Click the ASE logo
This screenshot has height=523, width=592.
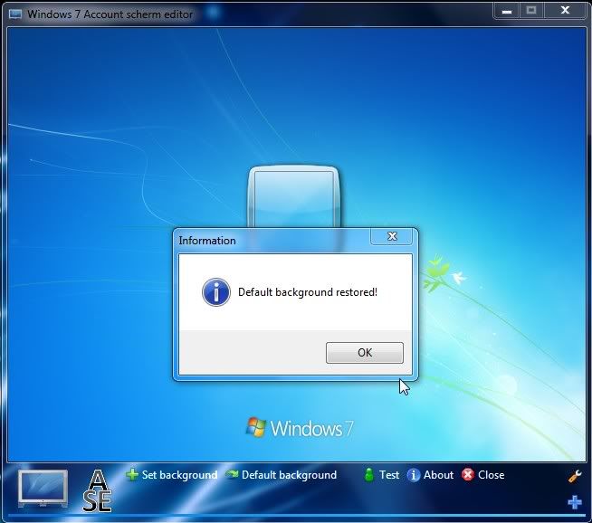tap(97, 490)
